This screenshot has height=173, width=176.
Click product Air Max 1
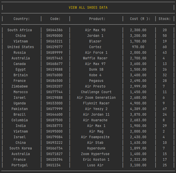[96, 126]
